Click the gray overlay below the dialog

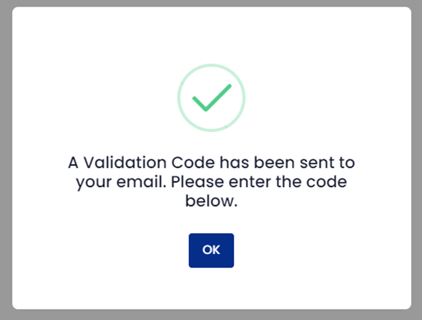[x=211, y=315]
